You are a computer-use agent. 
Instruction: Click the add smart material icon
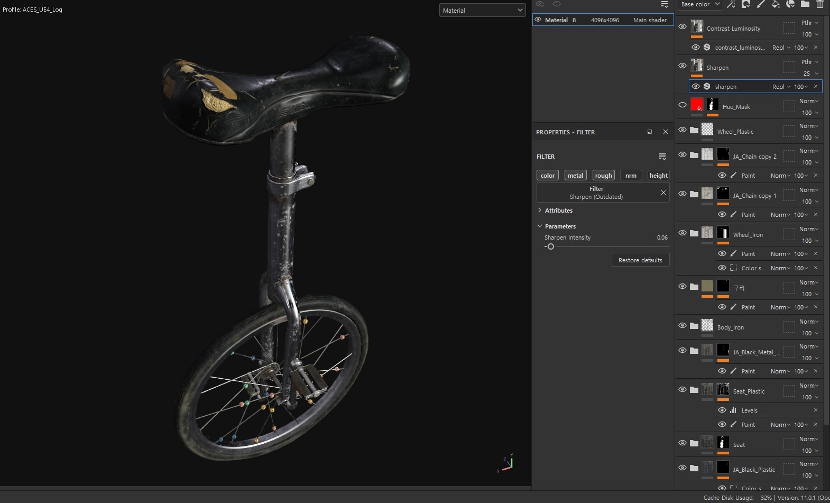tap(790, 4)
